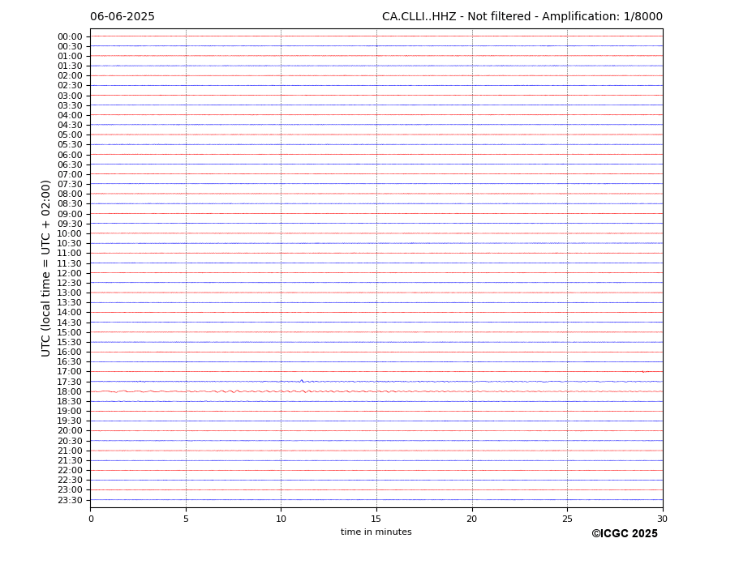Click the blue spike on the 17:30 trace
Image resolution: width=752 pixels, height=564 pixels.
point(302,381)
